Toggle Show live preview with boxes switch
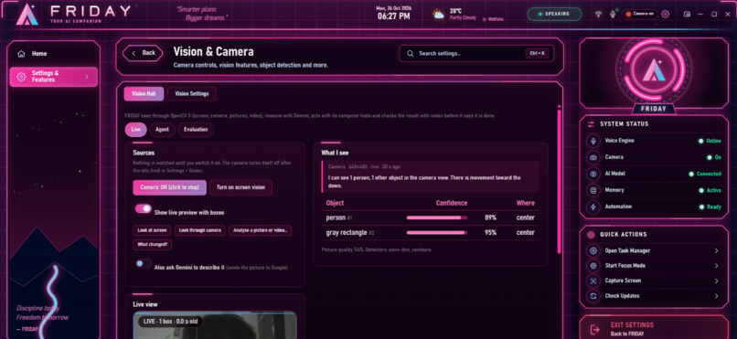Viewport: 737px width, 339px height. pyautogui.click(x=144, y=208)
